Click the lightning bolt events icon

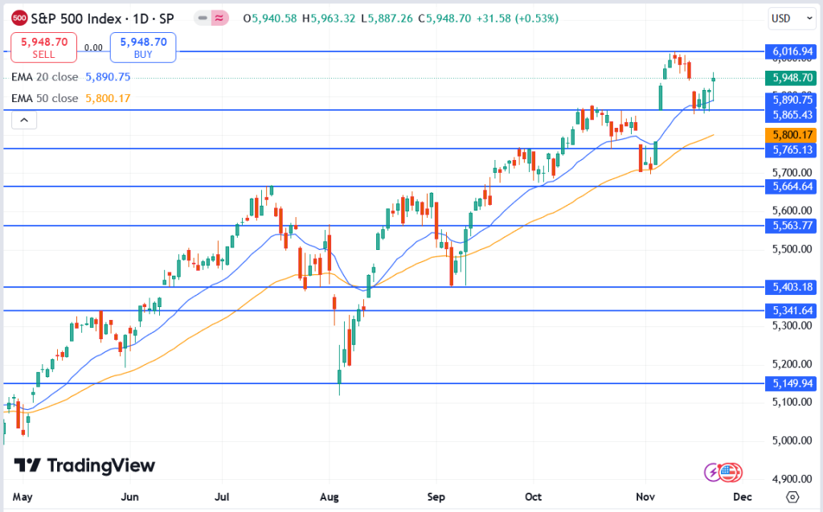(713, 472)
